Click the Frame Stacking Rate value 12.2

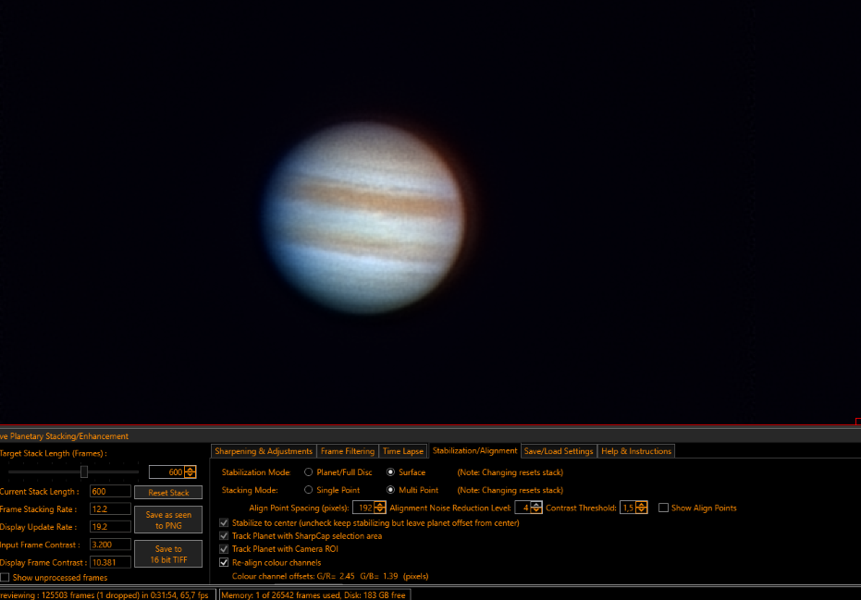(x=110, y=508)
